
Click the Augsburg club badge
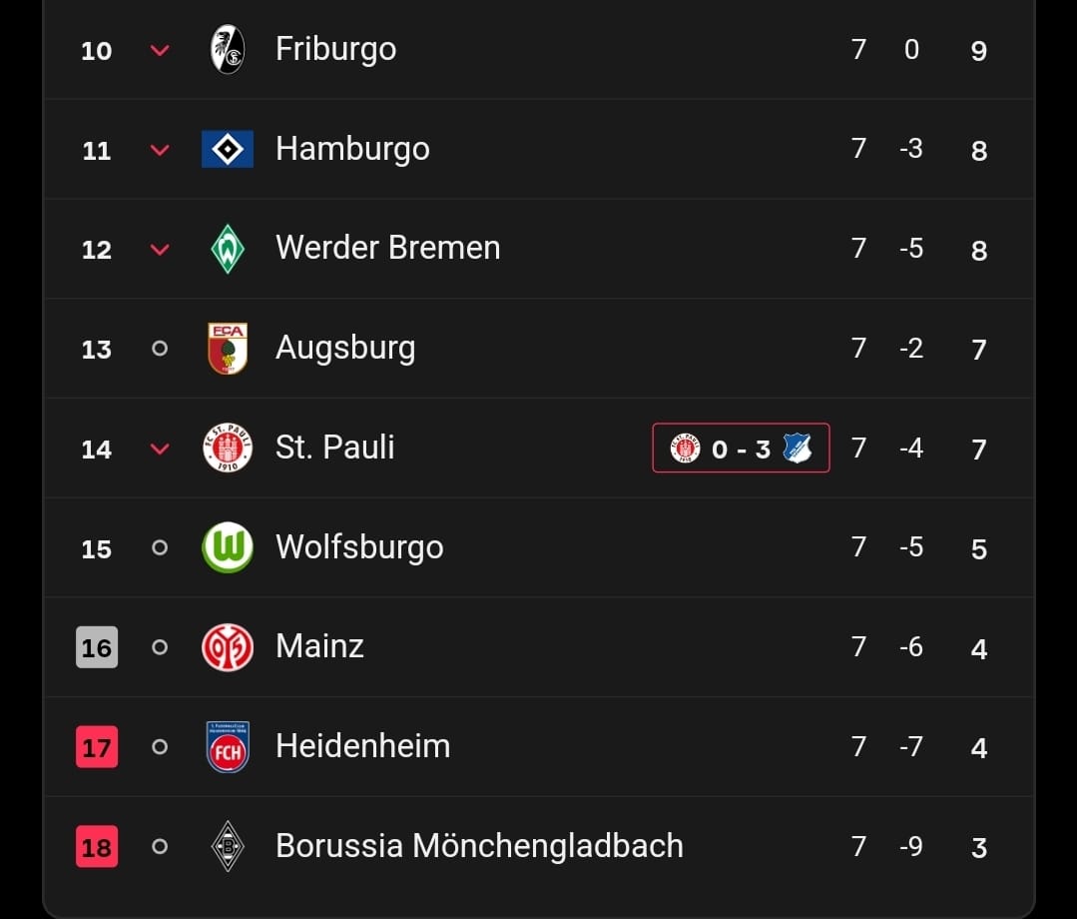228,349
